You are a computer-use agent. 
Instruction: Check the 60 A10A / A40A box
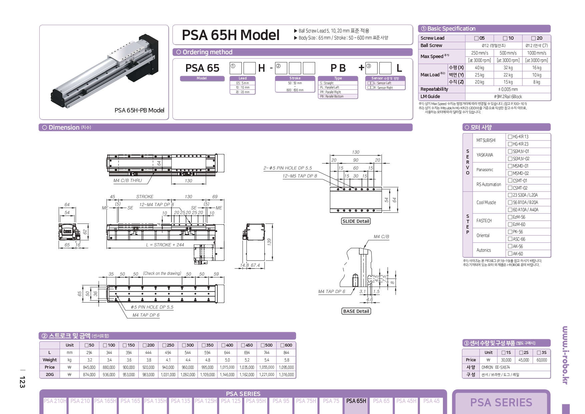[x=510, y=210]
